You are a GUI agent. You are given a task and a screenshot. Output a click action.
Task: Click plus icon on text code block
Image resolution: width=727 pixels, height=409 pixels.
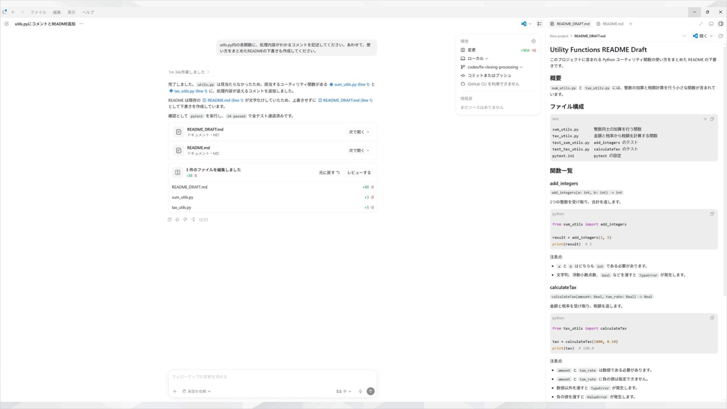705,119
